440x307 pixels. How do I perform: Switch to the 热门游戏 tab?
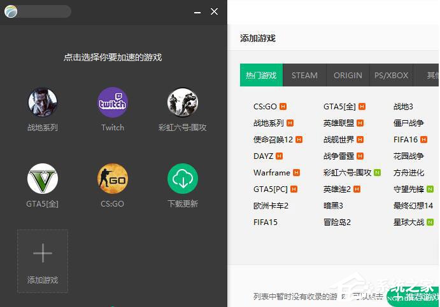click(261, 75)
